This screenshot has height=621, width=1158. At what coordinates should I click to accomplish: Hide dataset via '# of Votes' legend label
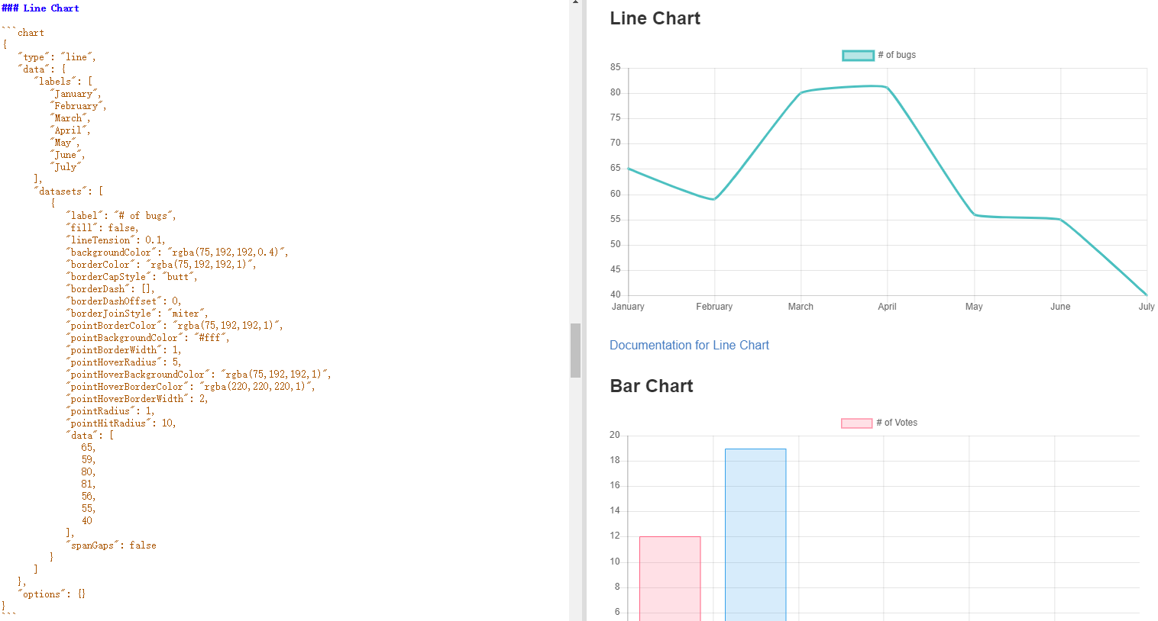(x=897, y=423)
